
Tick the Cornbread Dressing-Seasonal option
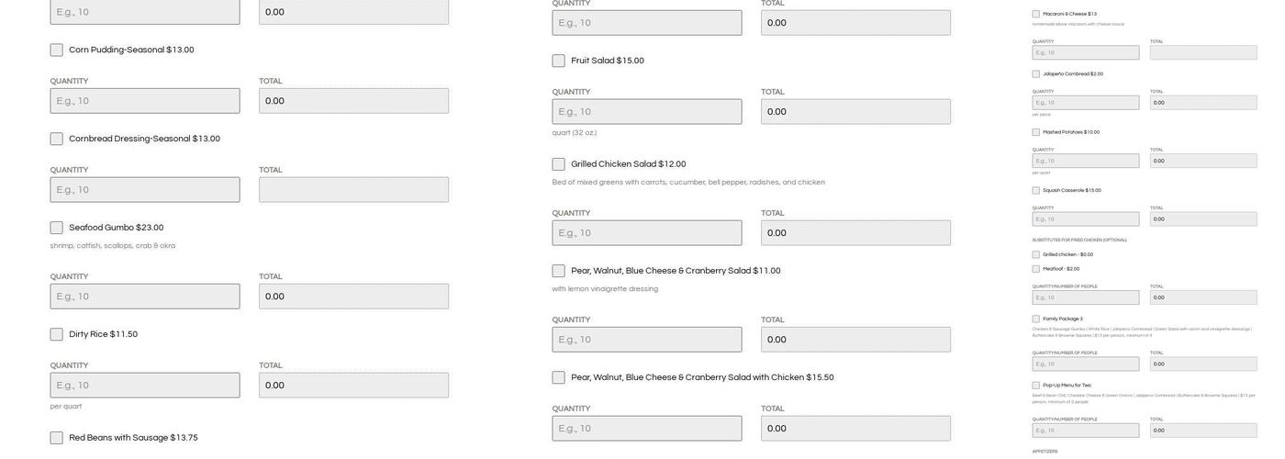pyautogui.click(x=57, y=140)
